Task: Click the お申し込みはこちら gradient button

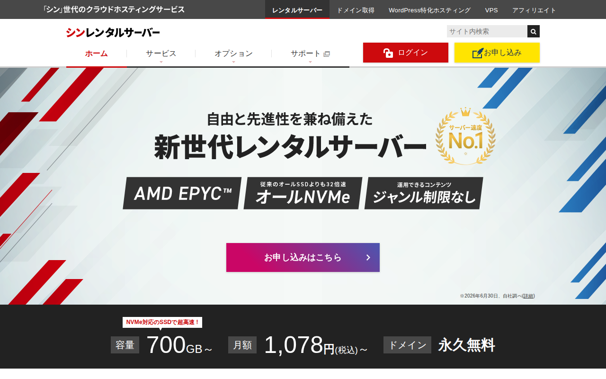Action: 303,257
